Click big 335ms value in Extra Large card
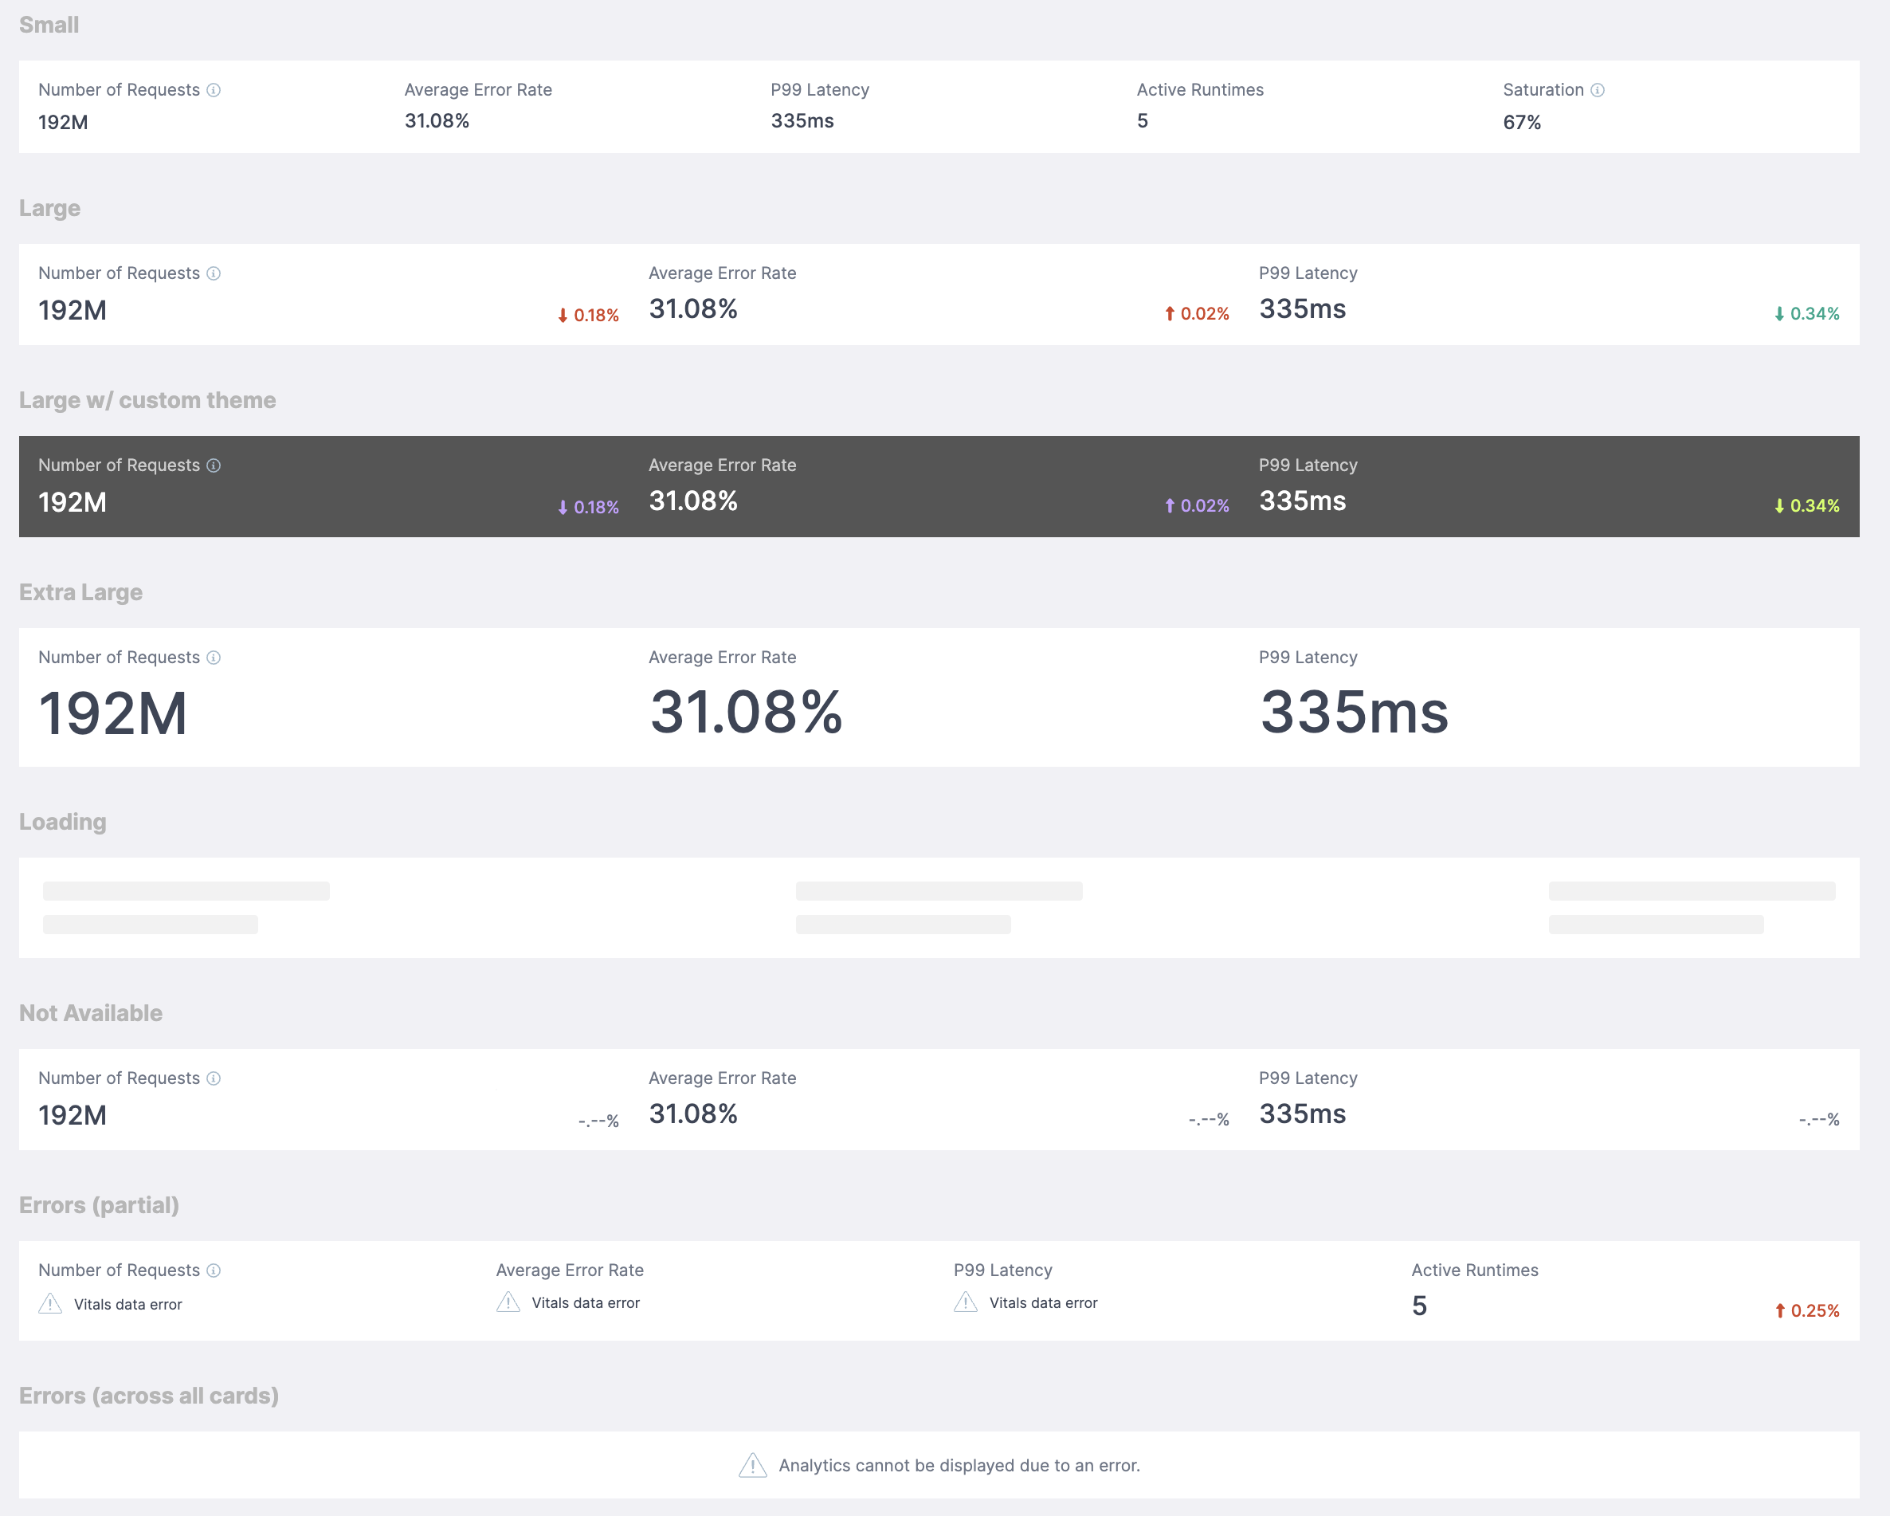 pos(1355,711)
